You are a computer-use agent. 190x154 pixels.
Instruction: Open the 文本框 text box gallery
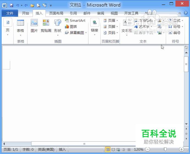click(x=127, y=28)
